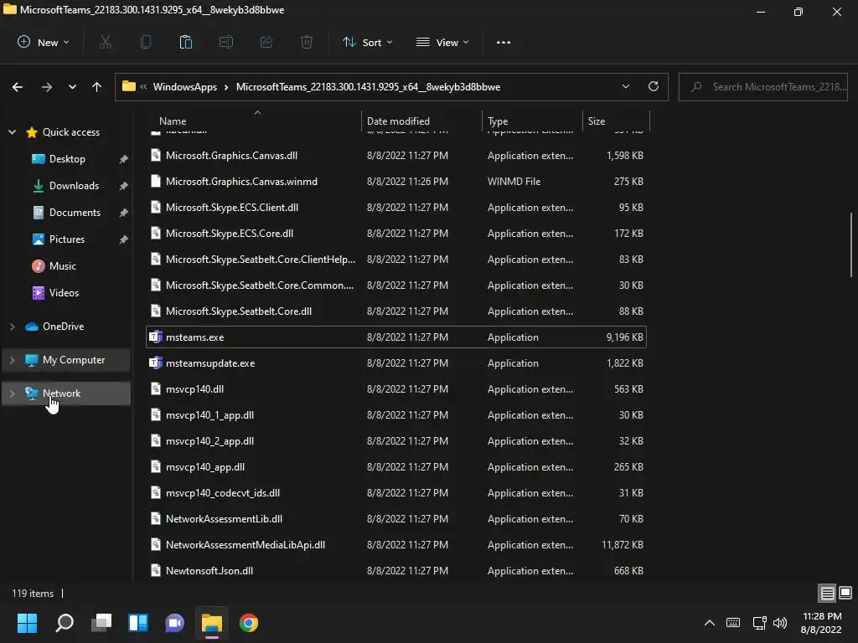Click the Copy icon in toolbar

[x=146, y=42]
